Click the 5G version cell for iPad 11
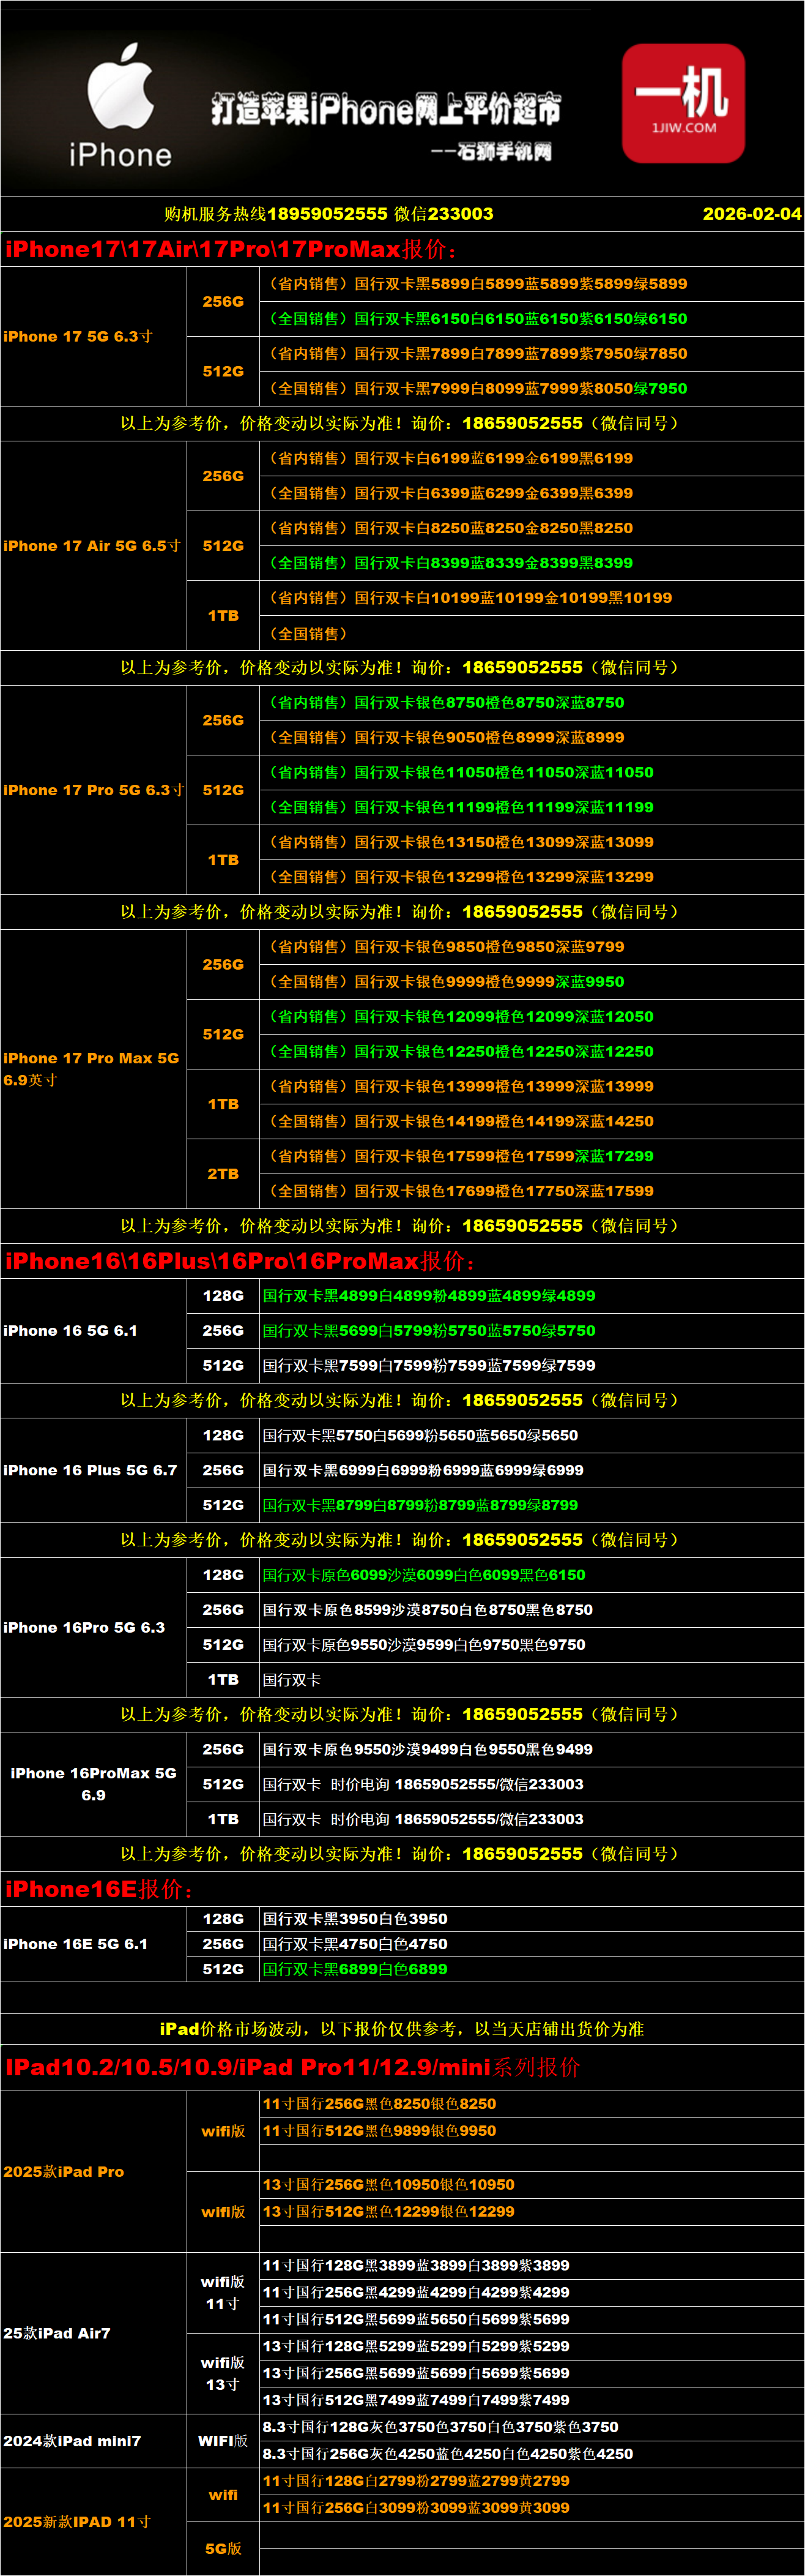This screenshot has width=805, height=2576. pos(223,2549)
